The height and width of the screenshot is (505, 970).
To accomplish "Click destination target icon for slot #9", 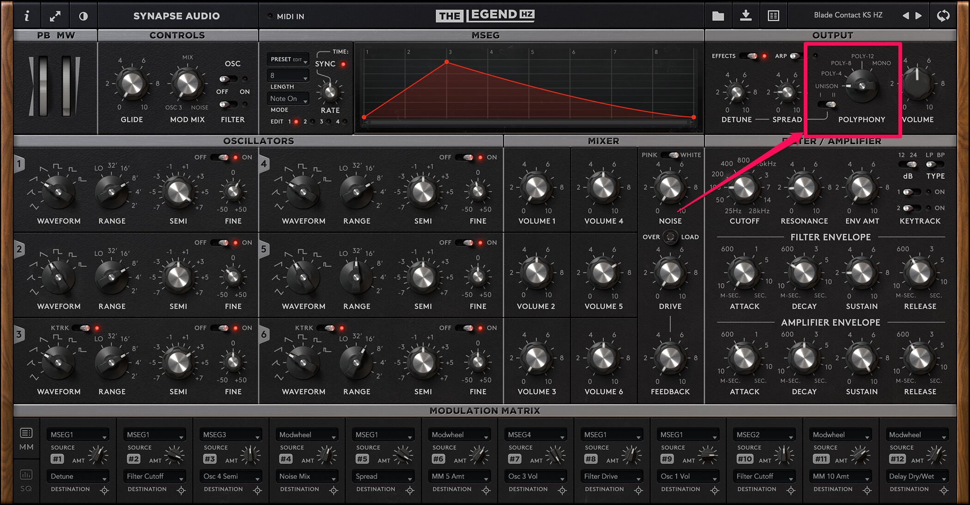I will [x=715, y=490].
